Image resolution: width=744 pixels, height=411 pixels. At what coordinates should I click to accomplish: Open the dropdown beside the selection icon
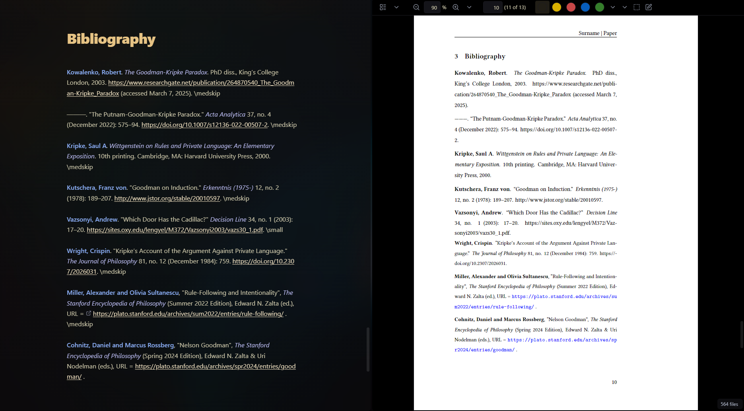click(625, 7)
